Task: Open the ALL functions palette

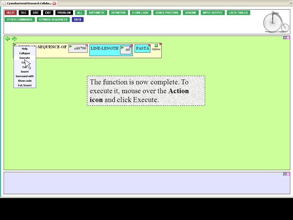Action: pyautogui.click(x=80, y=13)
